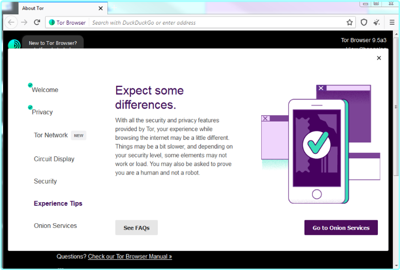400x270 pixels.
Task: Open the Tor Network section
Action: [x=51, y=135]
